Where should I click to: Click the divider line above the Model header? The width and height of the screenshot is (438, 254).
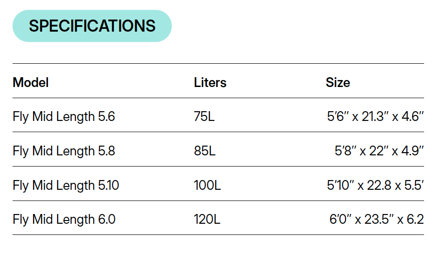218,63
